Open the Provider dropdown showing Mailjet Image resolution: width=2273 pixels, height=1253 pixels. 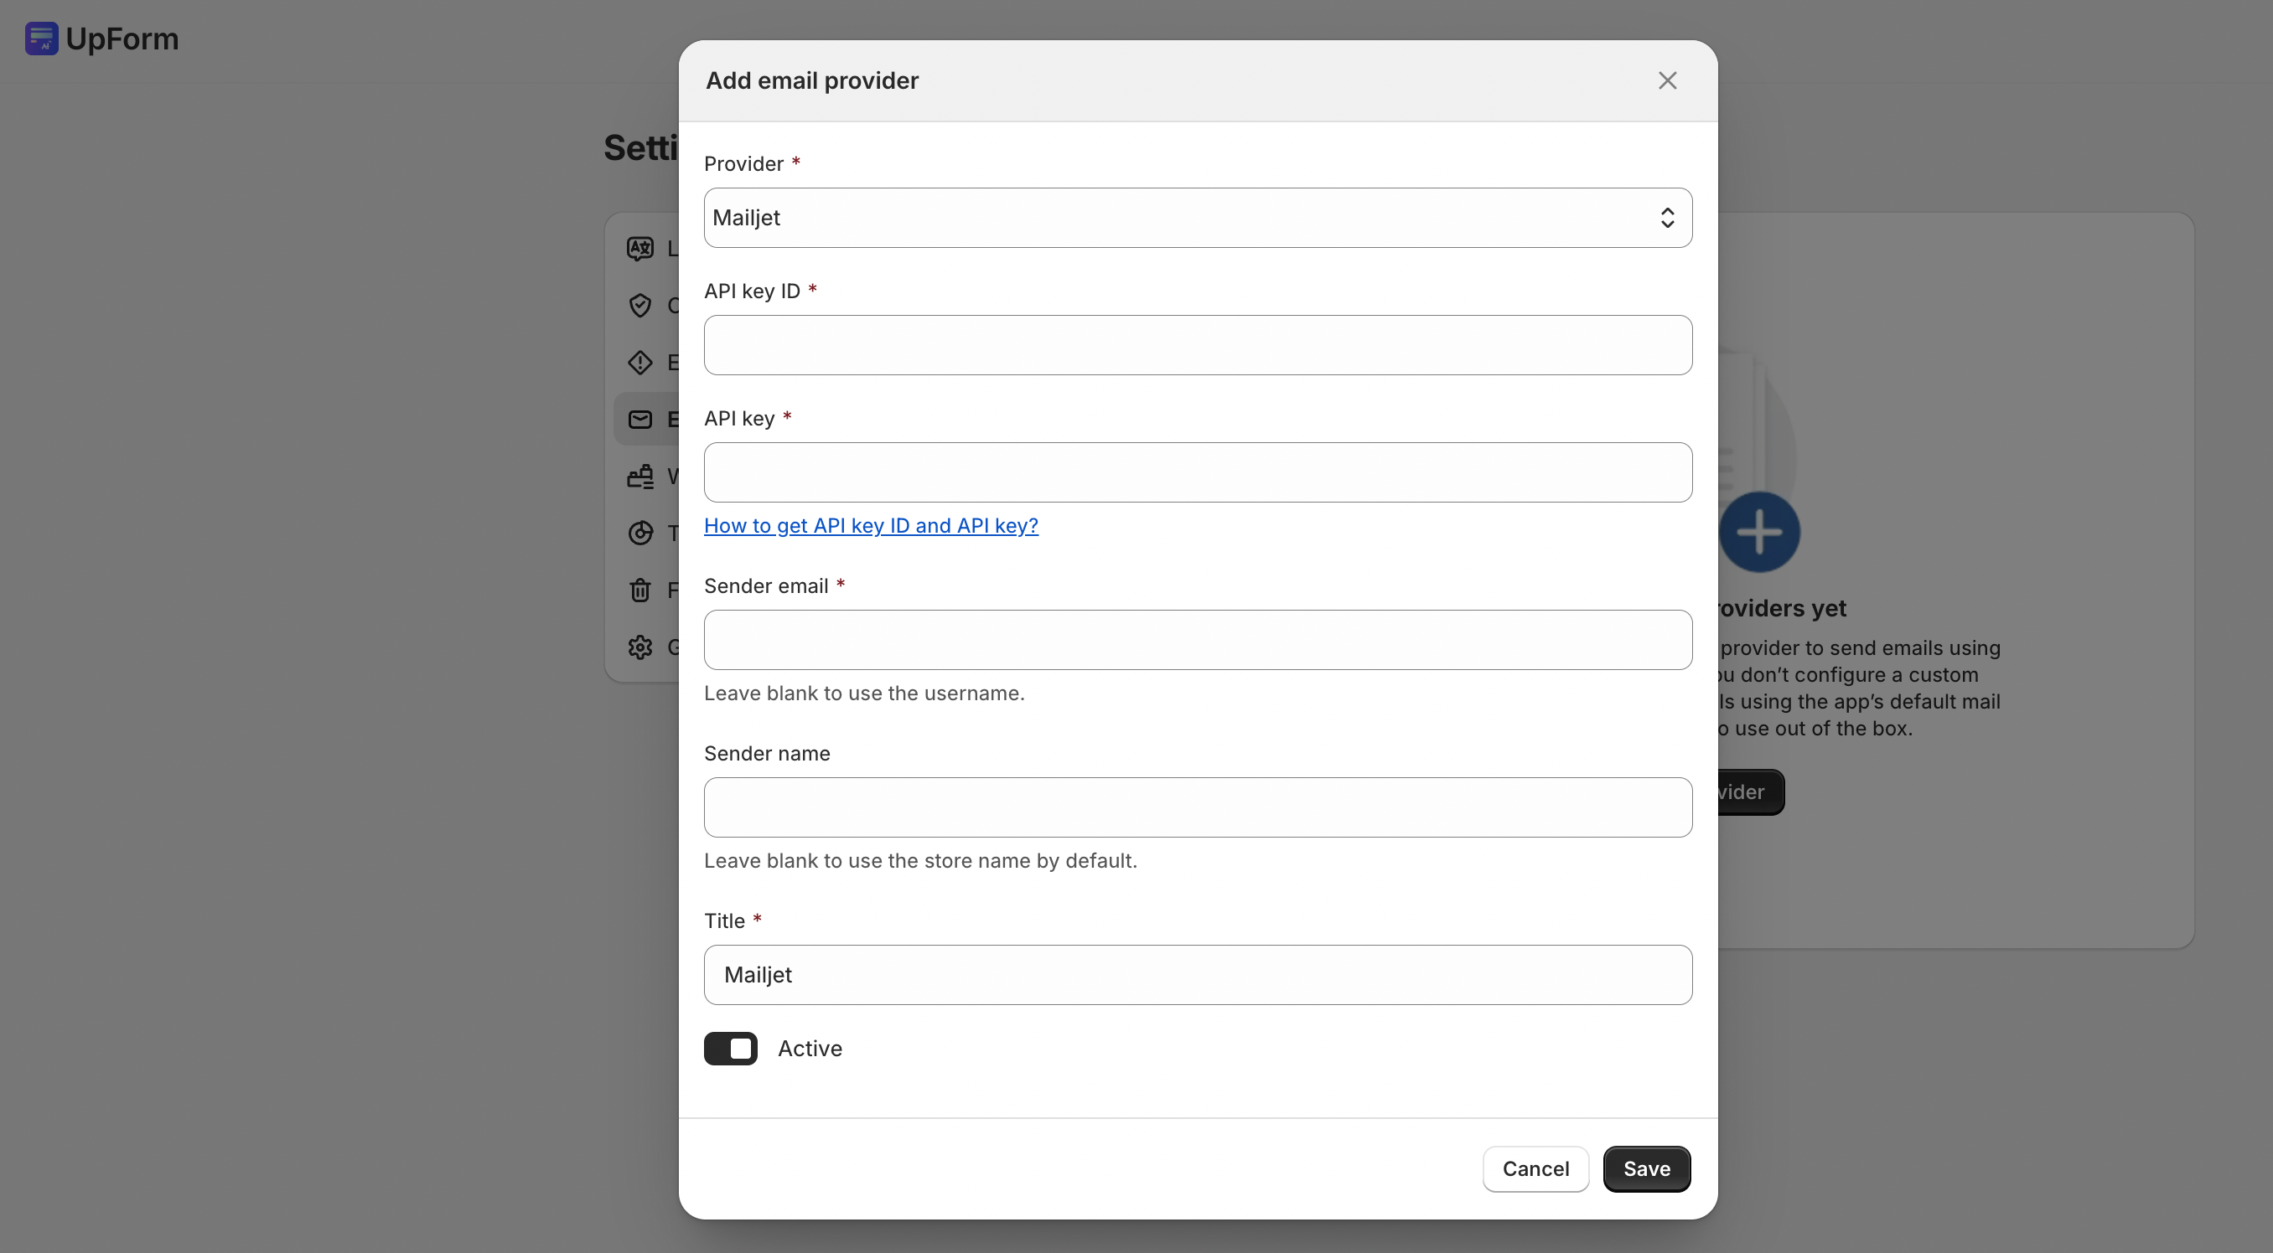1198,218
